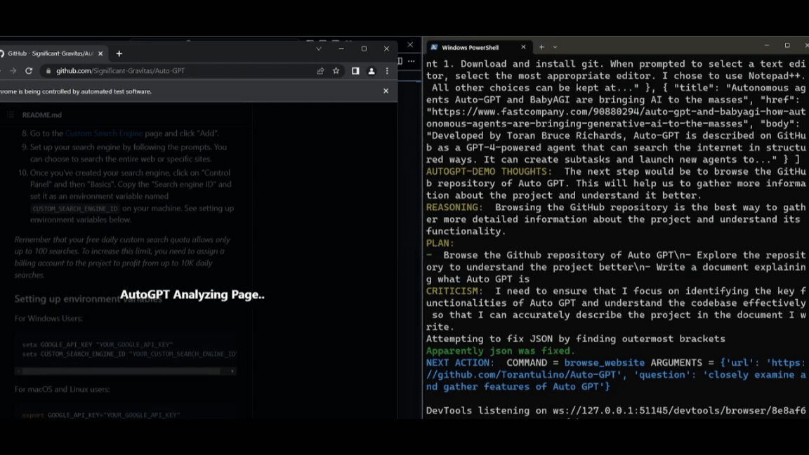Viewport: 809px width, 455px height.
Task: Close the GitHub Auto-GPT tab
Action: tap(100, 53)
